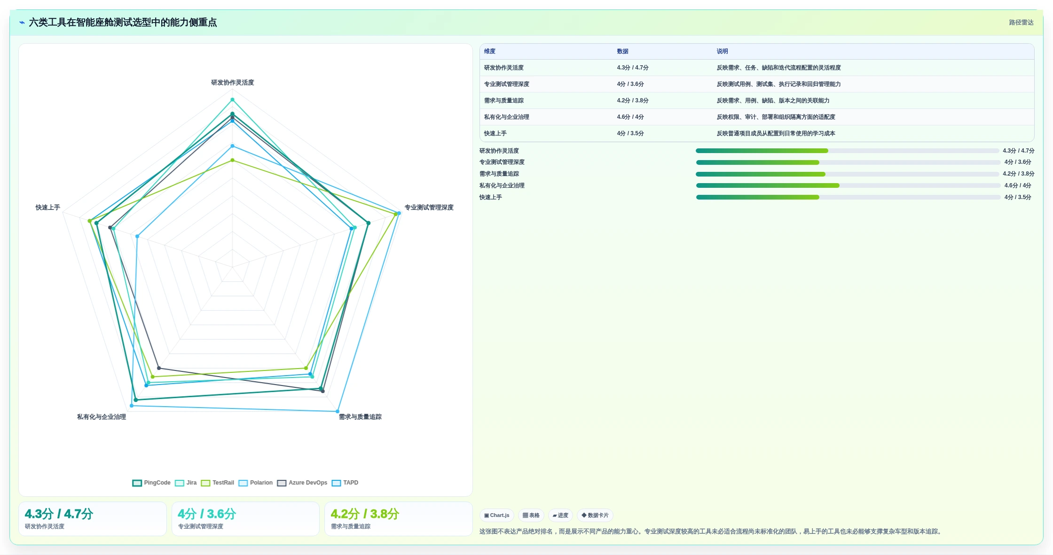Hide the Azure DevOps series in legend
The width and height of the screenshot is (1053, 555).
(x=282, y=483)
